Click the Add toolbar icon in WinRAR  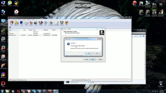[11, 23]
